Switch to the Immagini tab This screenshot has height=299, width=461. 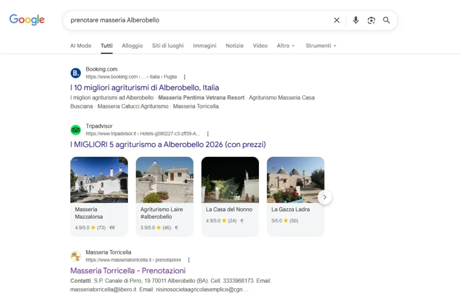point(205,45)
